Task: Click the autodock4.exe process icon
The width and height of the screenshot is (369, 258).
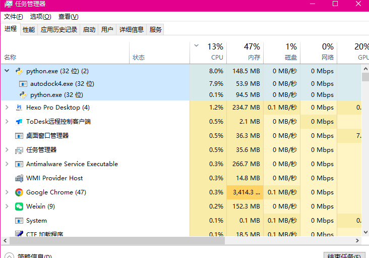Action: 23,84
